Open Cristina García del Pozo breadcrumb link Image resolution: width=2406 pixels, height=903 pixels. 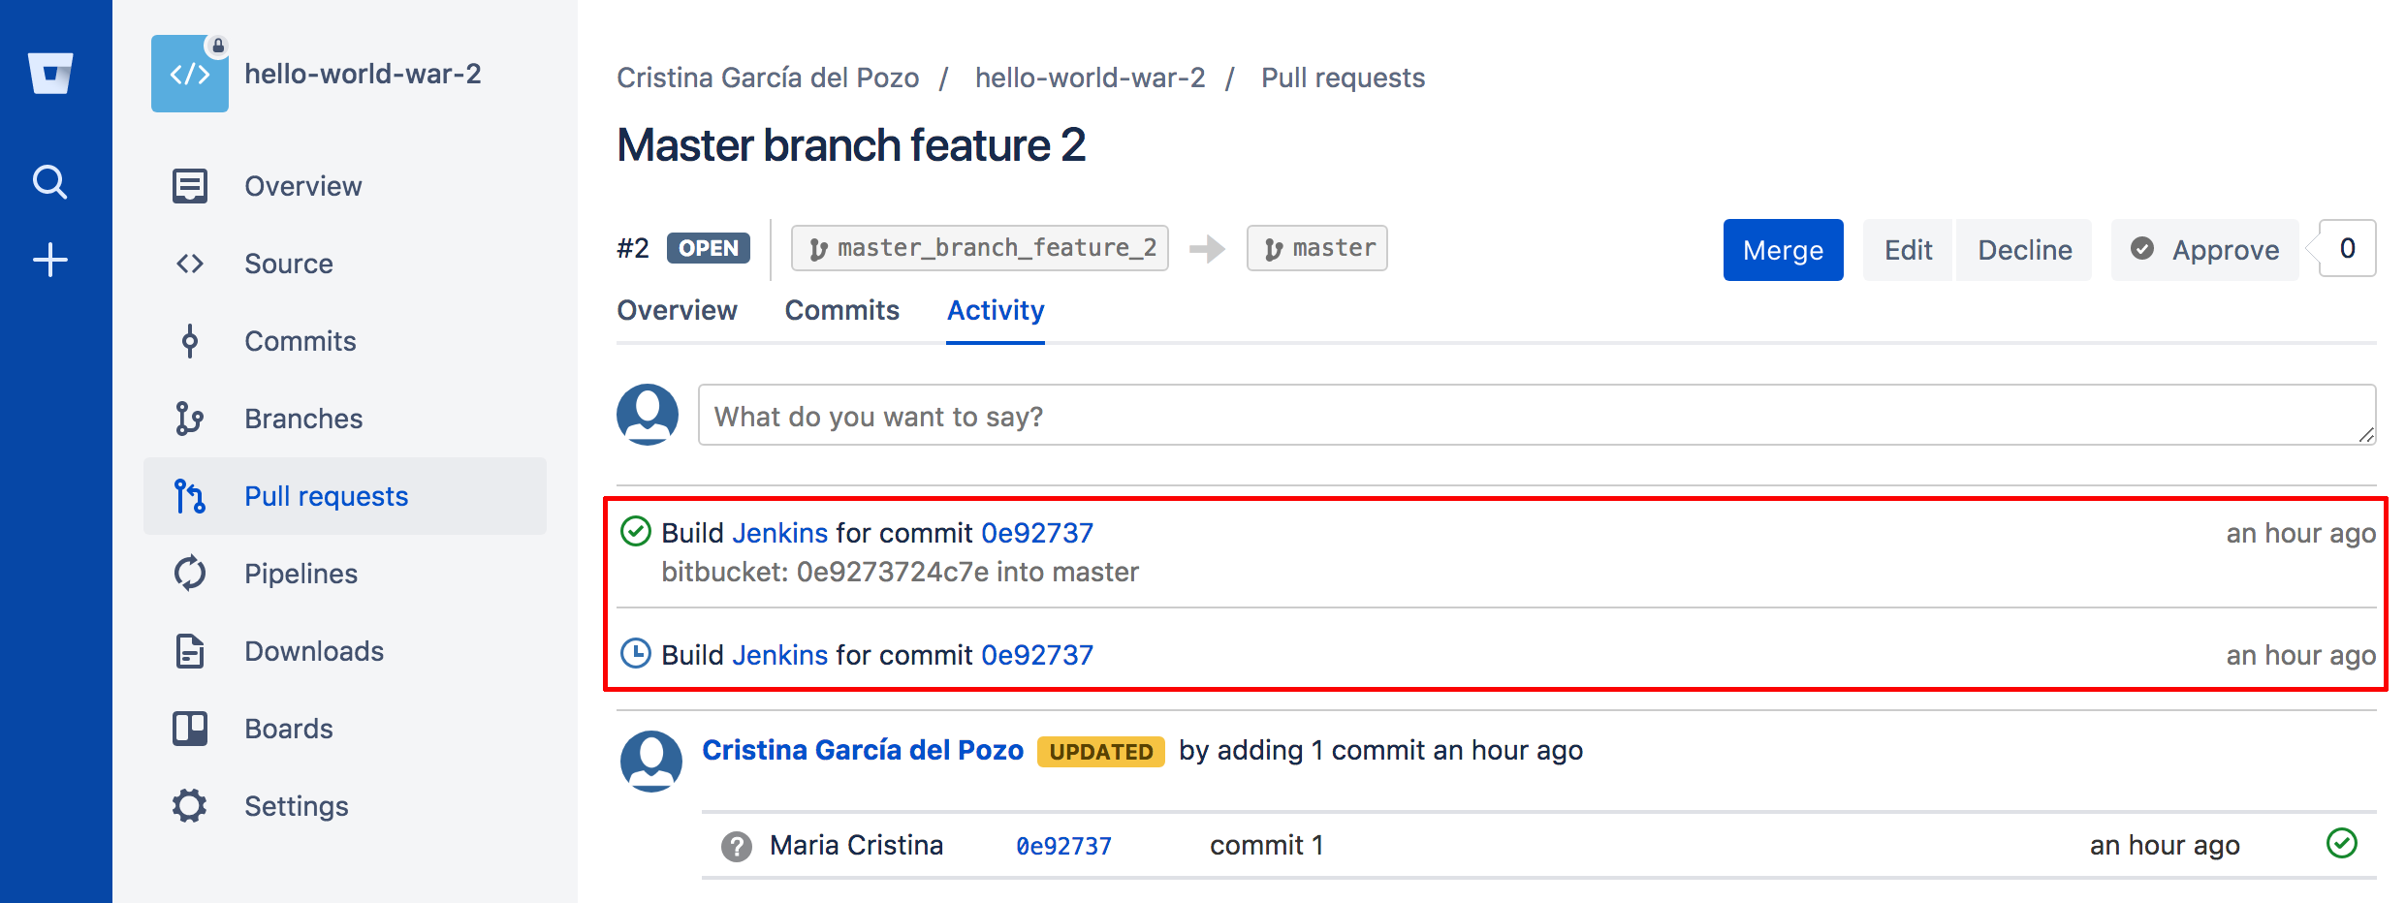point(768,78)
